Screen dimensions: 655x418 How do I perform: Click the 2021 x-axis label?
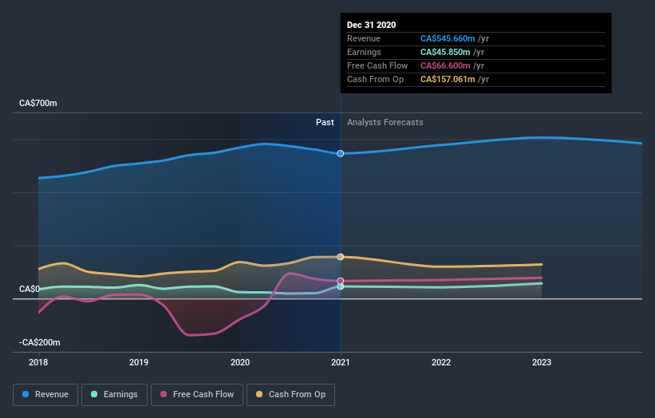[341, 362]
